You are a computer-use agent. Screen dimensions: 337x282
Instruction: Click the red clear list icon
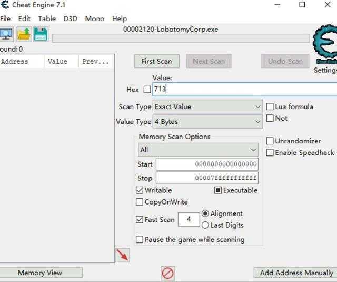pos(167,274)
